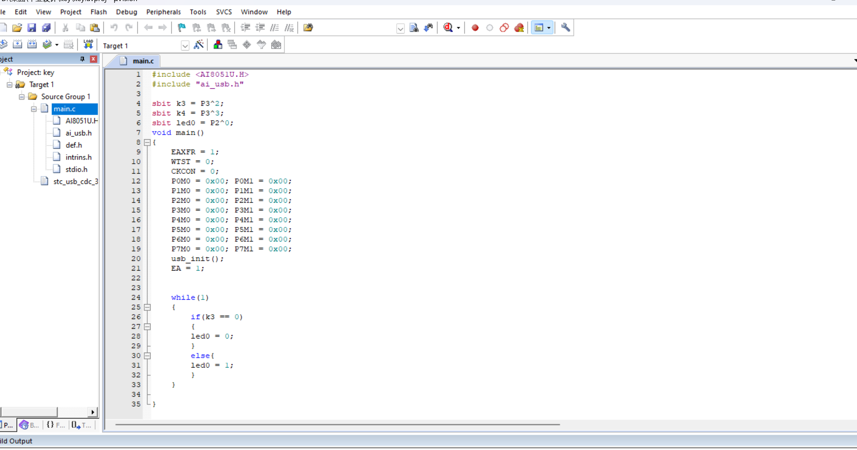Click the Insert/Remove Breakpoint red dot icon

475,28
